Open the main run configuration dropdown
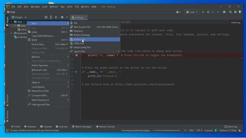Screen dimensions: 246x138 click(x=192, y=12)
